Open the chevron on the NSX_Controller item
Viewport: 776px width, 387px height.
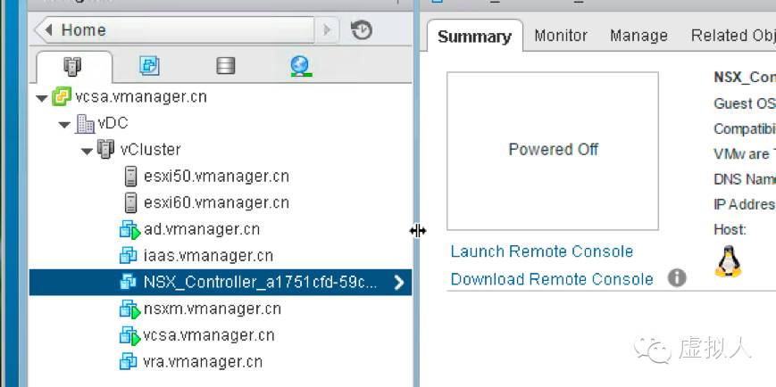[399, 282]
